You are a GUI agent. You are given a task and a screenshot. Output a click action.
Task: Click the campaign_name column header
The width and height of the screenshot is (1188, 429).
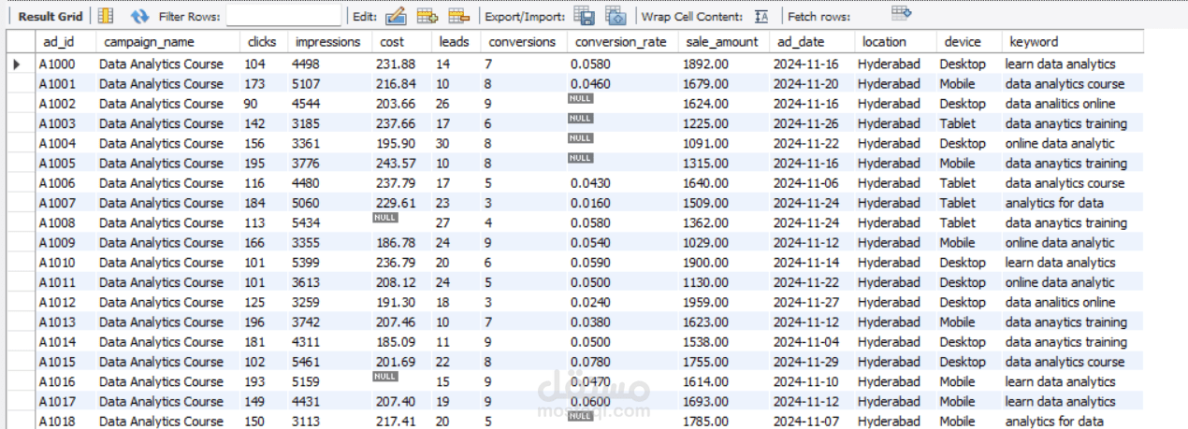[x=167, y=41]
